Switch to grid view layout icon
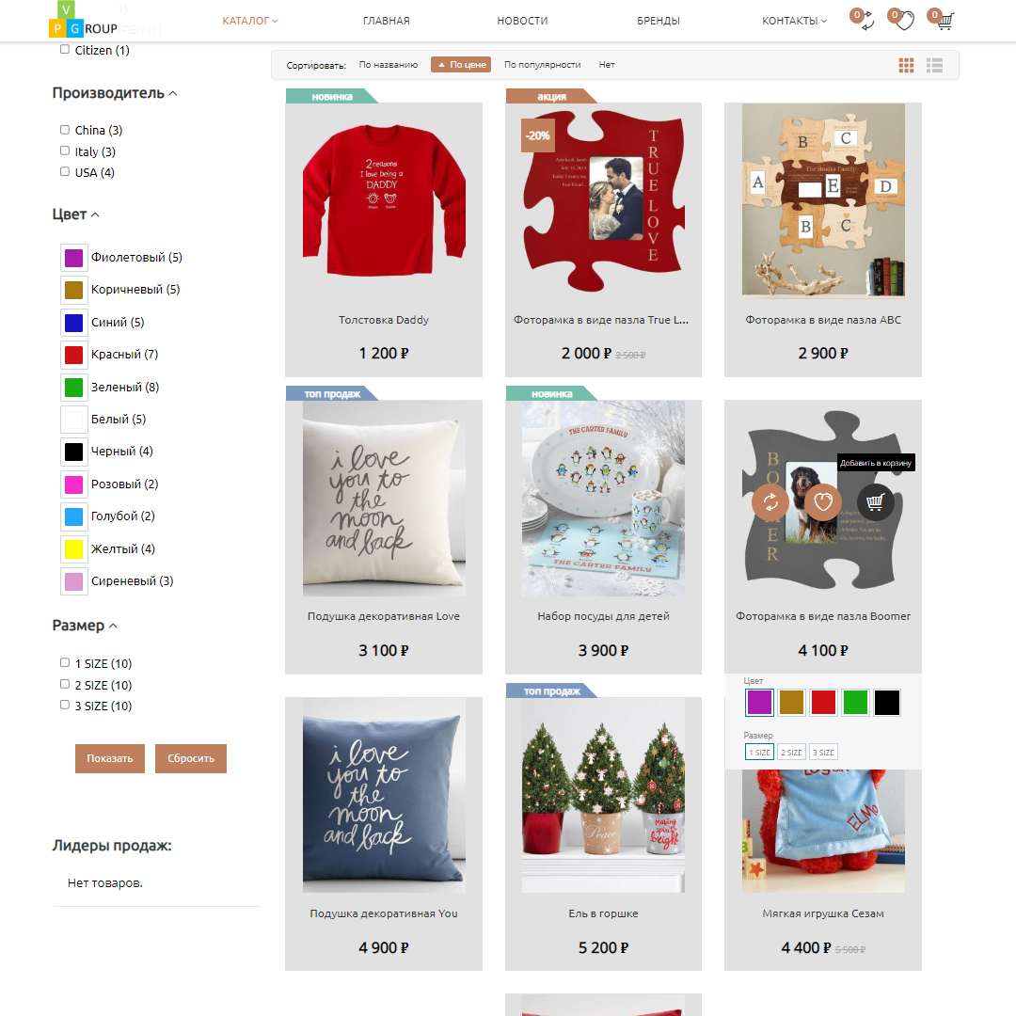Screen dimensions: 1016x1016 tap(906, 65)
